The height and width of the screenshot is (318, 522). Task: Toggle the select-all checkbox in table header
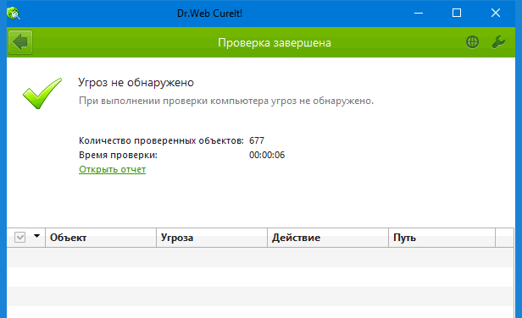point(20,238)
